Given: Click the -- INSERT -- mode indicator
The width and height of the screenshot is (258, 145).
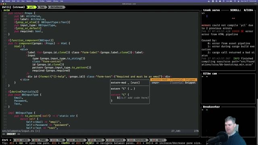Looking at the screenshot, I should pos(11,134).
